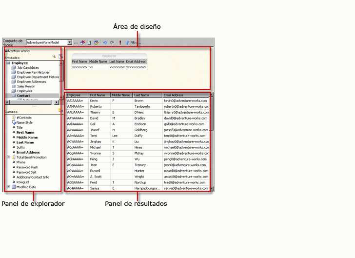
Task: Click the ellipsis button next to the dataset combo
Action: tap(76, 42)
